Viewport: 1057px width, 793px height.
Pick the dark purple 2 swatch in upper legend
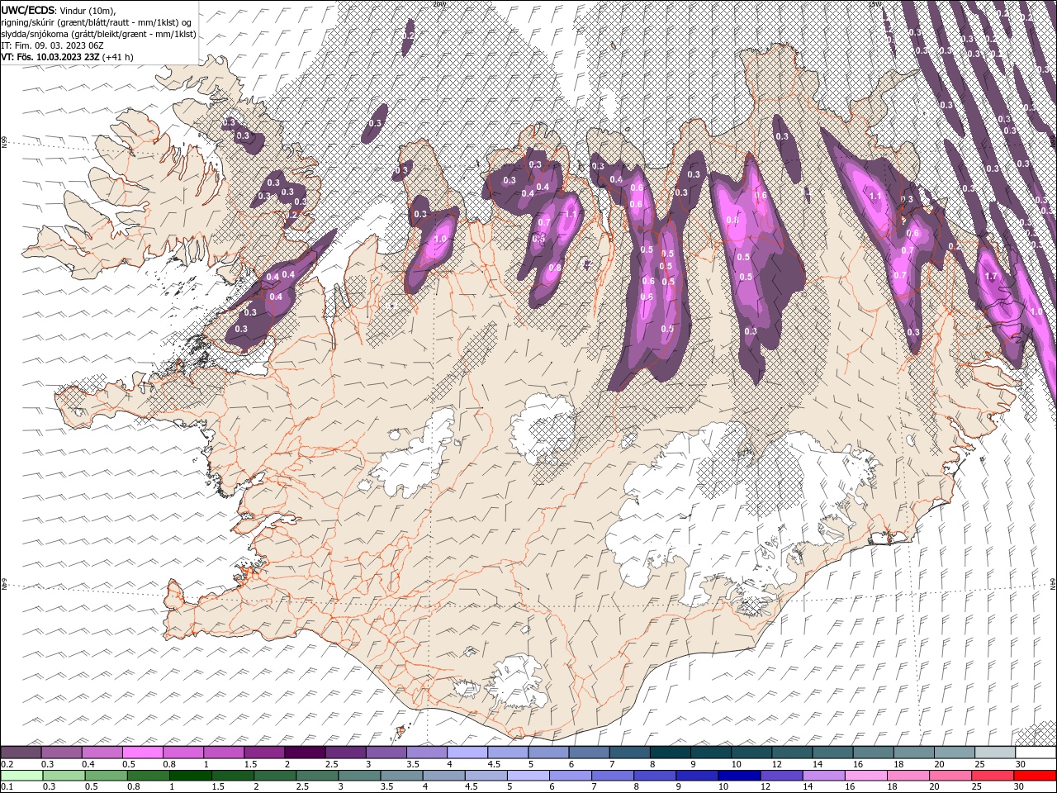point(305,753)
